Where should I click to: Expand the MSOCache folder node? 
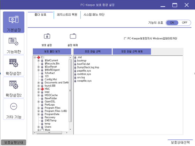click(39, 95)
